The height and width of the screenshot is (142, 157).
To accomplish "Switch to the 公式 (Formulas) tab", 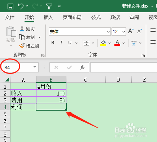I will (96, 18).
